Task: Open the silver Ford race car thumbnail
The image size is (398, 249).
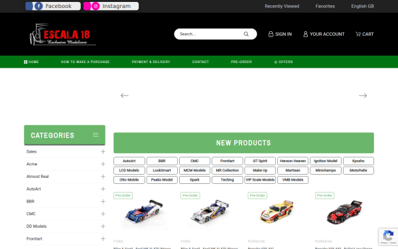Action: pyautogui.click(x=210, y=211)
